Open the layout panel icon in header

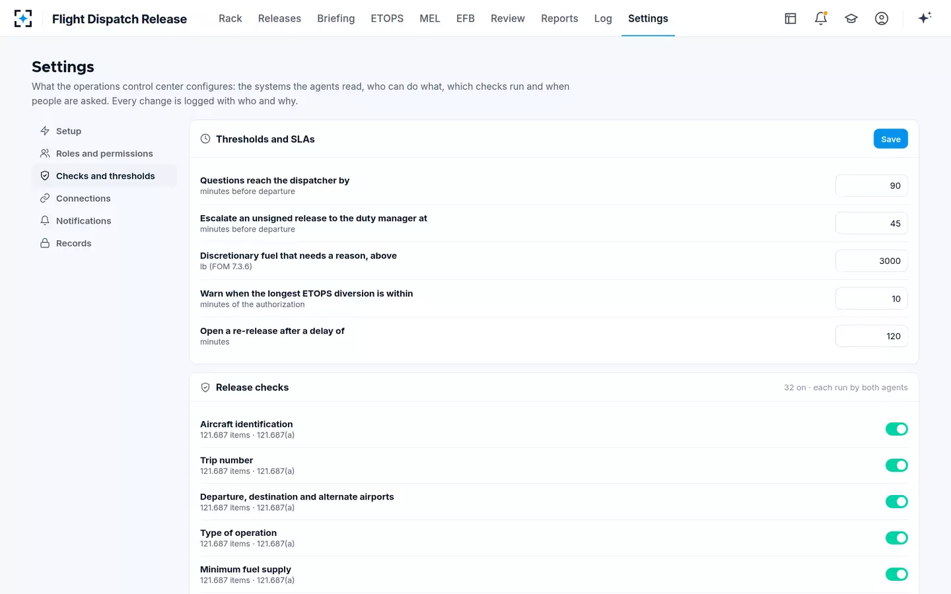point(791,18)
